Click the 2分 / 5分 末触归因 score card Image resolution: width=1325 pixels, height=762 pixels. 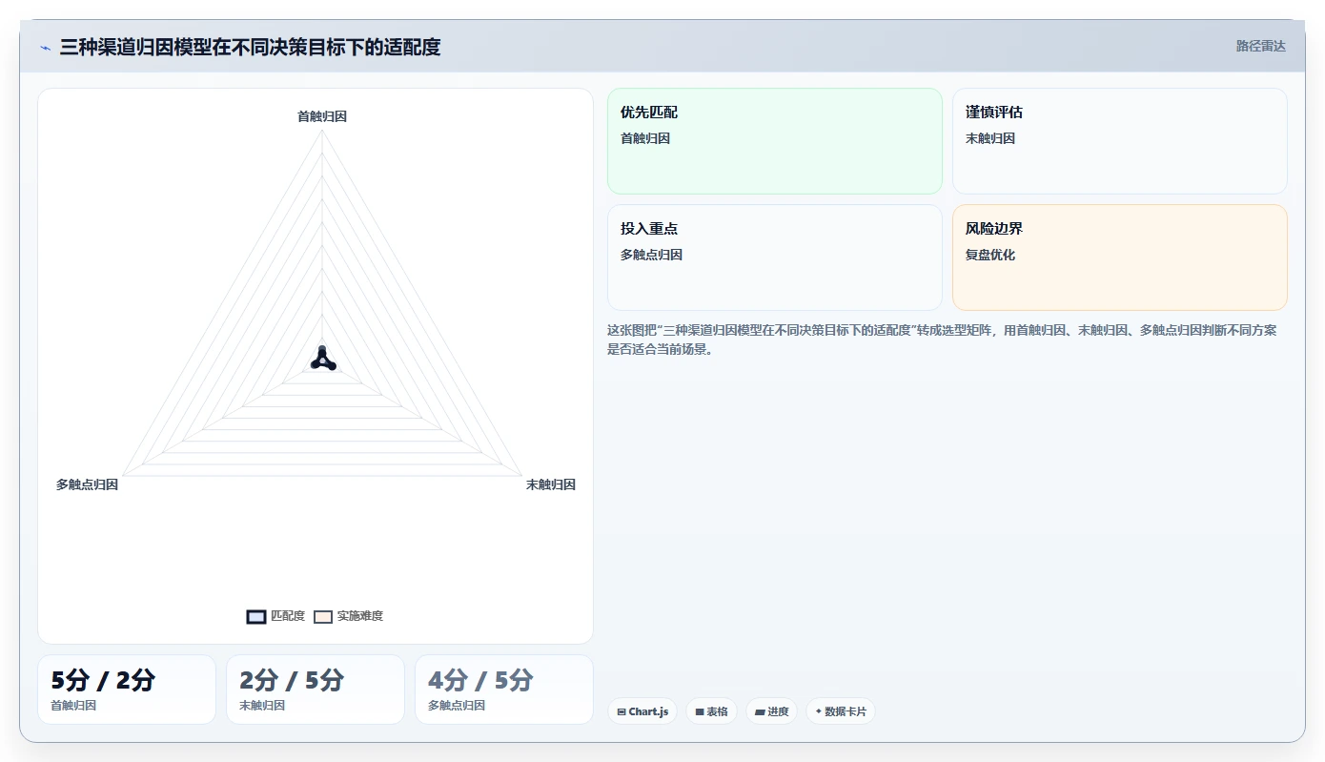[316, 690]
